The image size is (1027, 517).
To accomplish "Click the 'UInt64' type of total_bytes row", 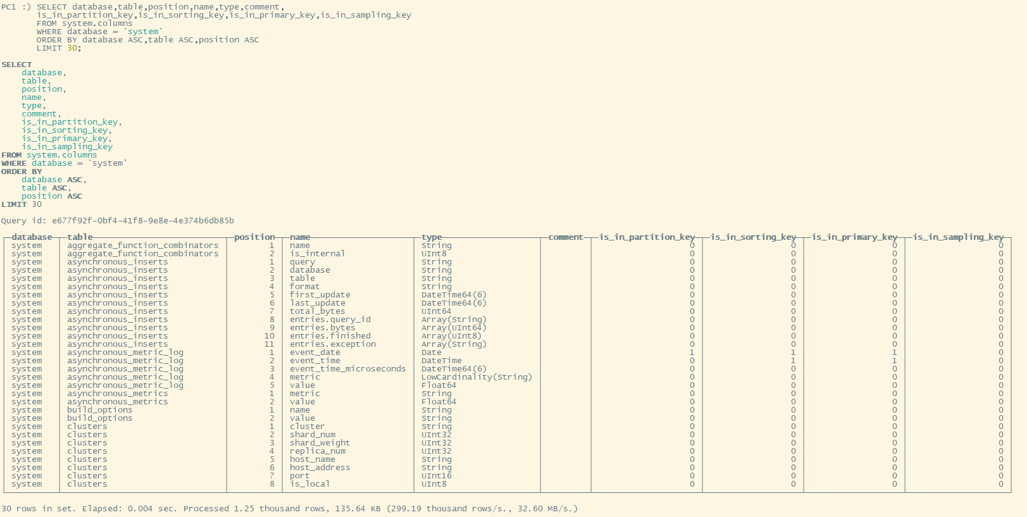I will pos(437,311).
